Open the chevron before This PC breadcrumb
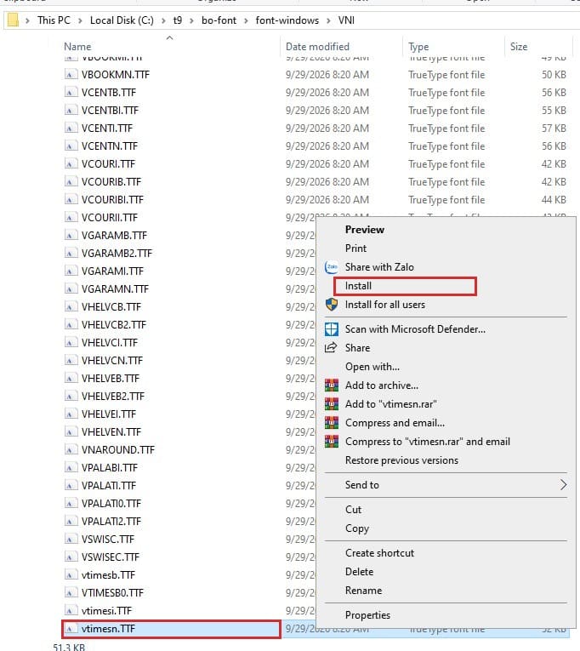Viewport: 580px width, 651px height. 27,20
